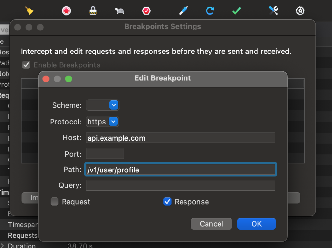The width and height of the screenshot is (332, 248).
Task: Uncheck the Response checkbox
Action: click(x=167, y=202)
